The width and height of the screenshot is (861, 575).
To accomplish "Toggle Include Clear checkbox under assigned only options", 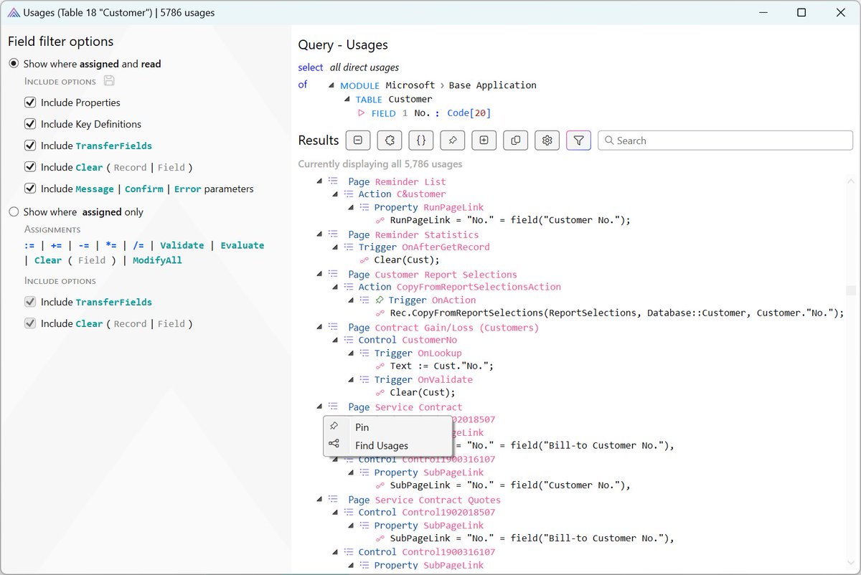I will [30, 323].
